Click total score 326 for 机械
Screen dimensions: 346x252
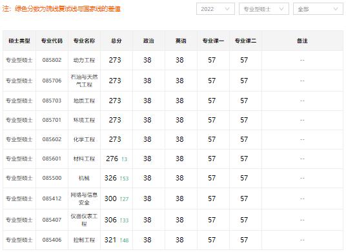[x=110, y=178]
